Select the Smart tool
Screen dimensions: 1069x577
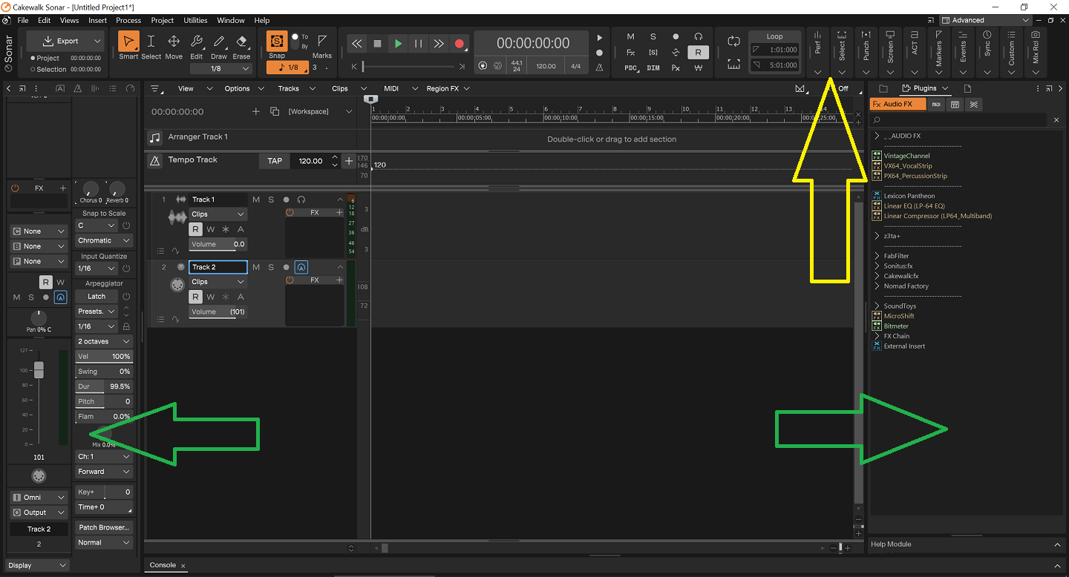coord(128,44)
